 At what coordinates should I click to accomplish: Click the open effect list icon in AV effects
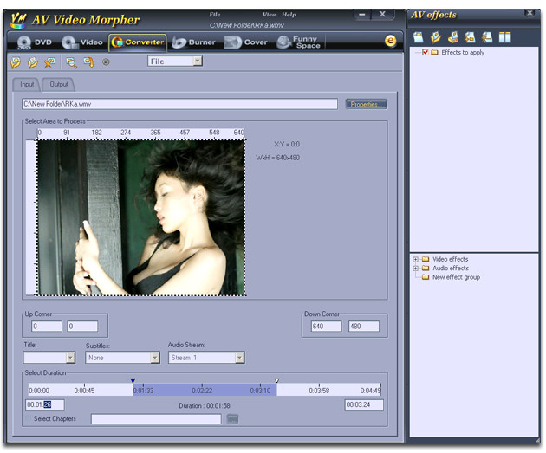pyautogui.click(x=436, y=37)
